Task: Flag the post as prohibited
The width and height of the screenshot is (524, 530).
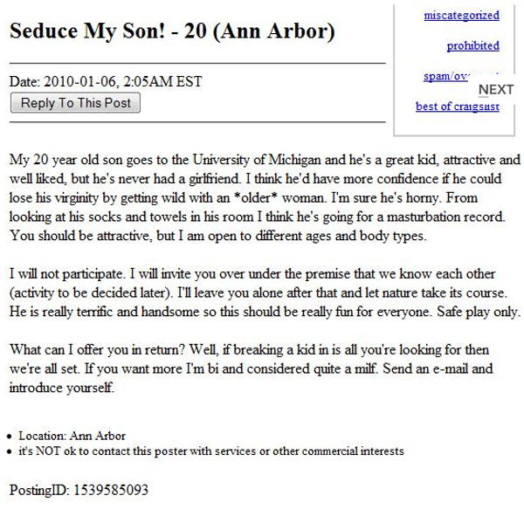Action: pos(472,46)
